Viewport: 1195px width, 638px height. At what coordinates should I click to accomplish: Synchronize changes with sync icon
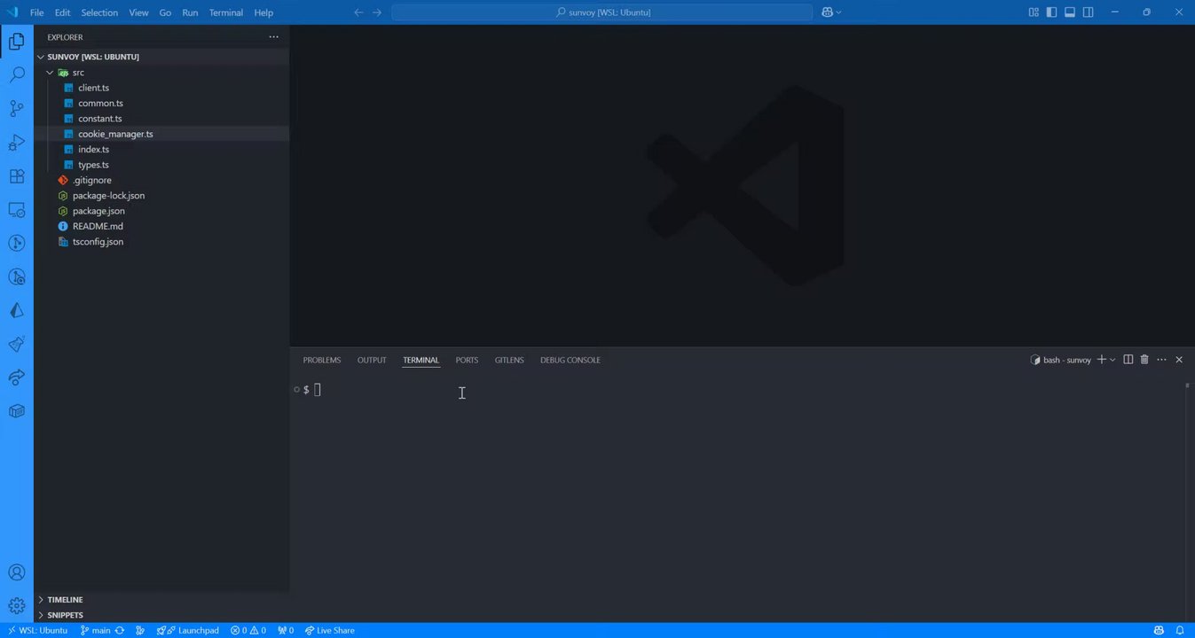click(x=120, y=630)
